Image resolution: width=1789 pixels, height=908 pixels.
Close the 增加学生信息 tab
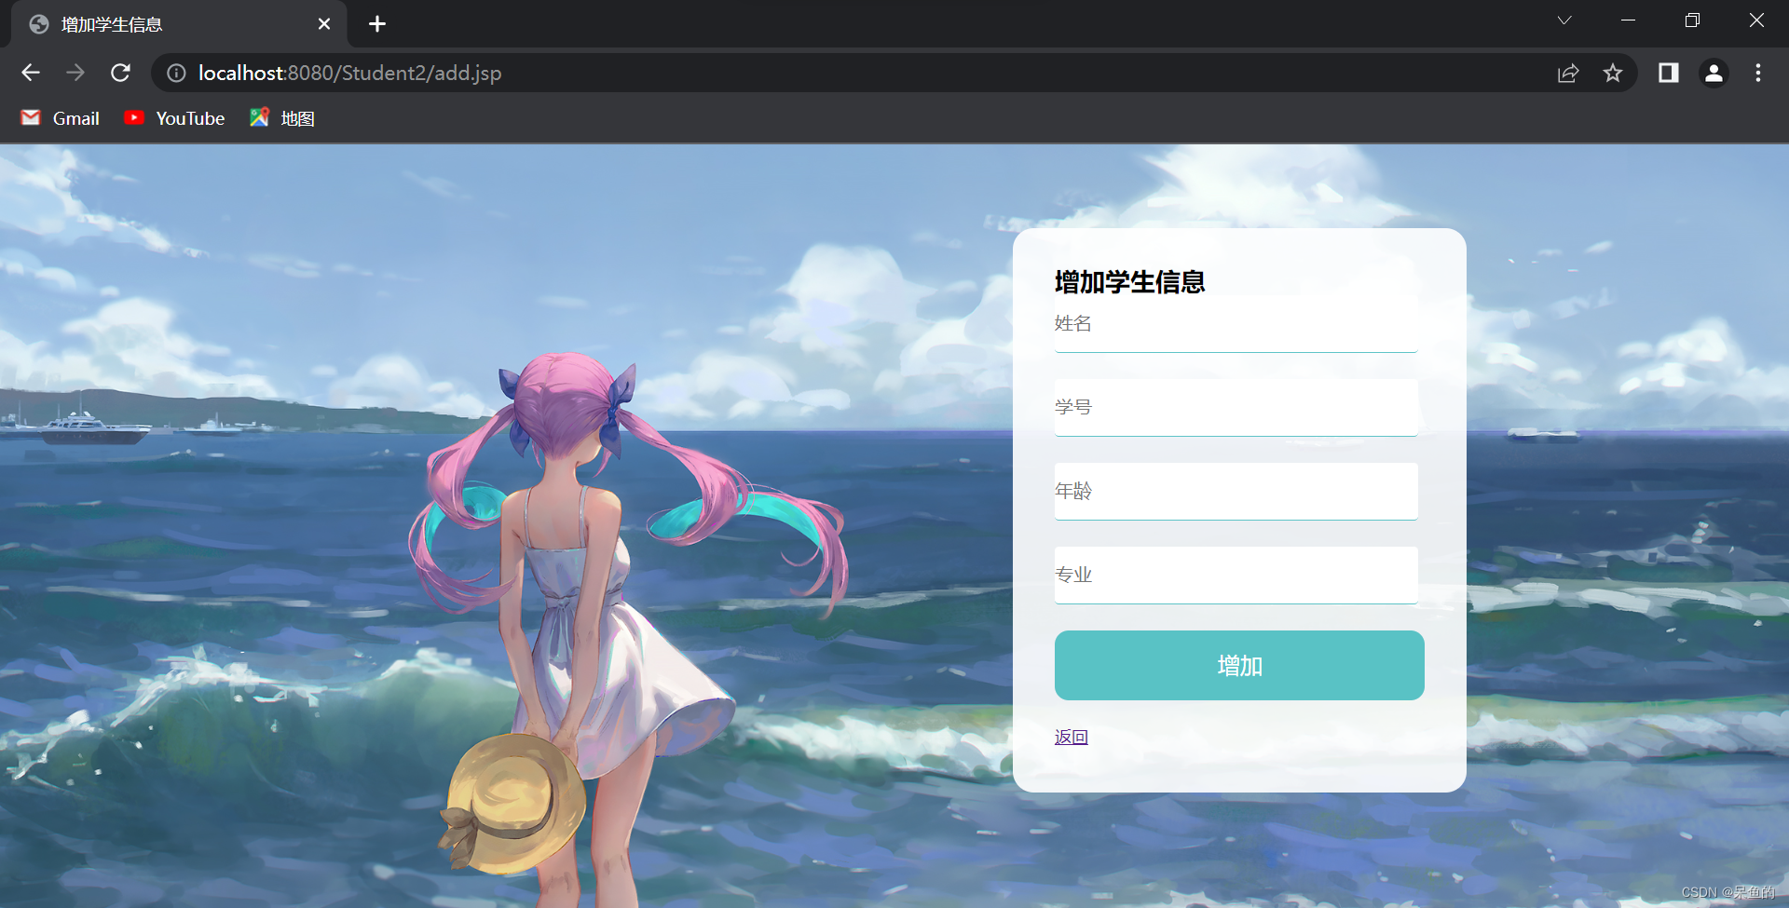(x=324, y=24)
